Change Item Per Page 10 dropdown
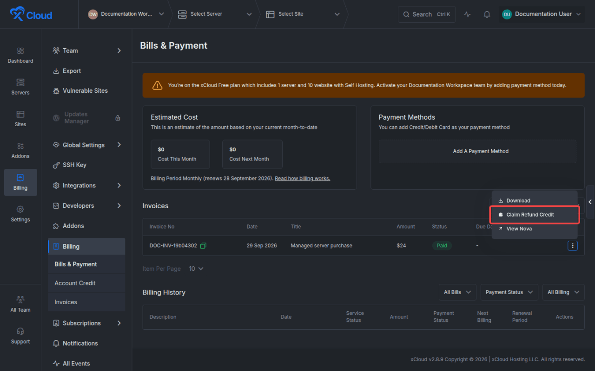Screen dimensions: 595x371 point(196,269)
